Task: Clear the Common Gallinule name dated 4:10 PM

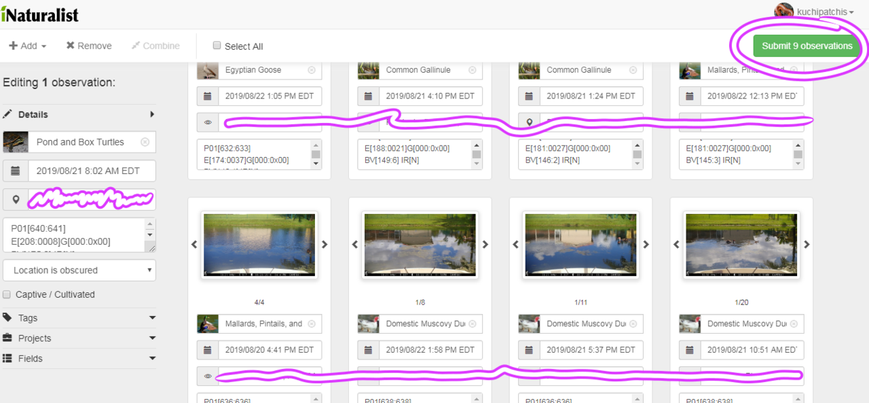Action: 473,70
